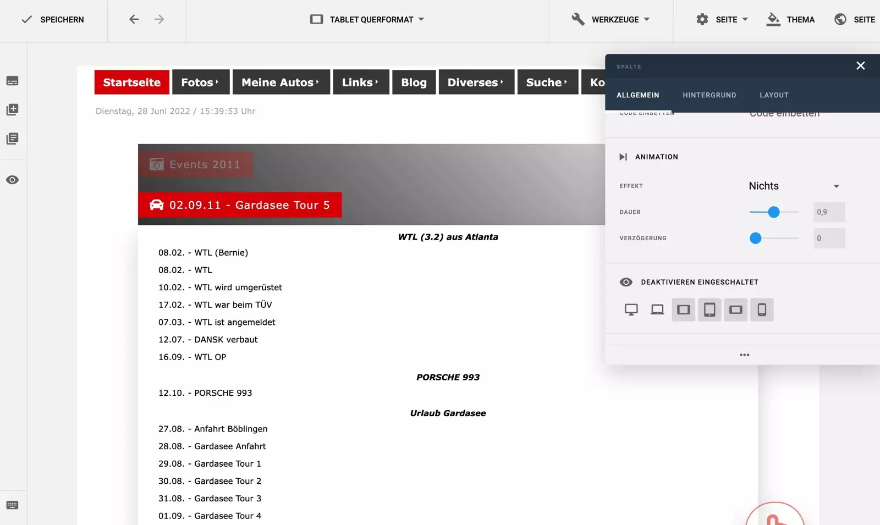Image resolution: width=880 pixels, height=525 pixels.
Task: Toggle deactivation on mobile portrait device
Action: click(x=762, y=310)
